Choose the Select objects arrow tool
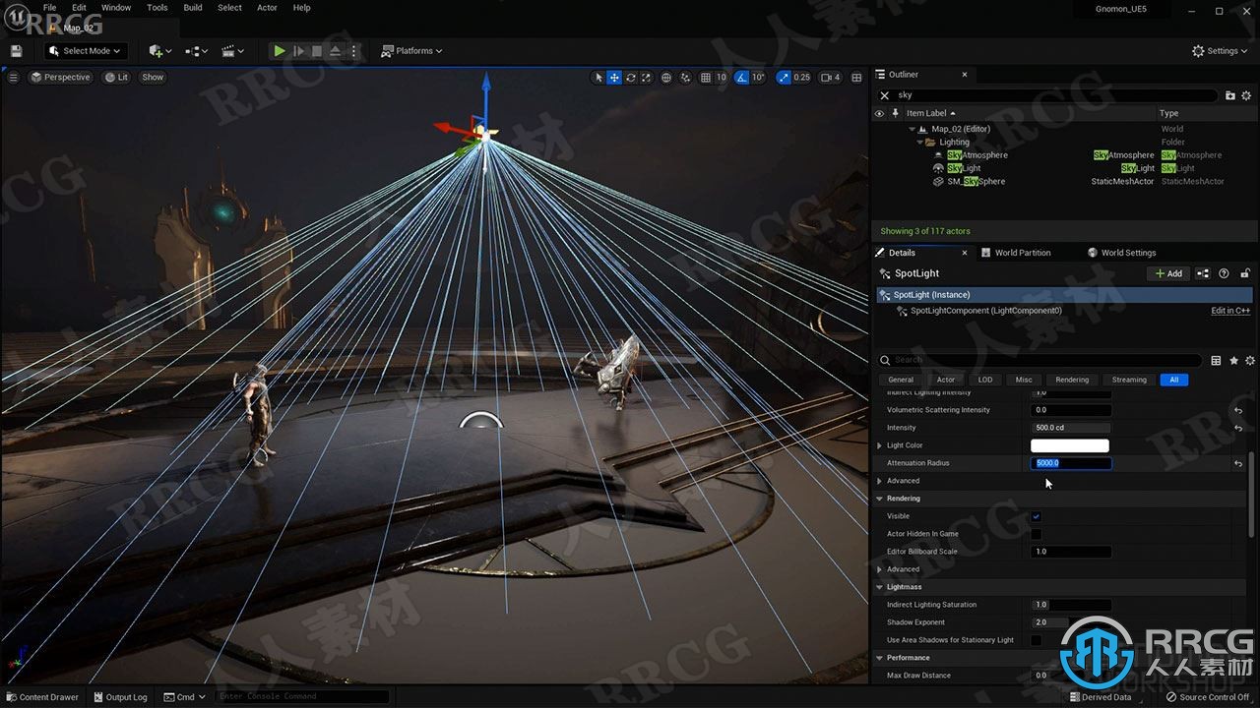This screenshot has height=708, width=1260. click(x=598, y=77)
